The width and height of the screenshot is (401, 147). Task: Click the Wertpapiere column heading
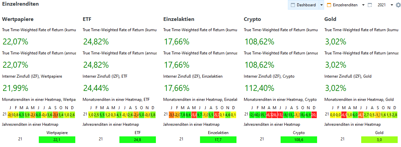pyautogui.click(x=18, y=19)
